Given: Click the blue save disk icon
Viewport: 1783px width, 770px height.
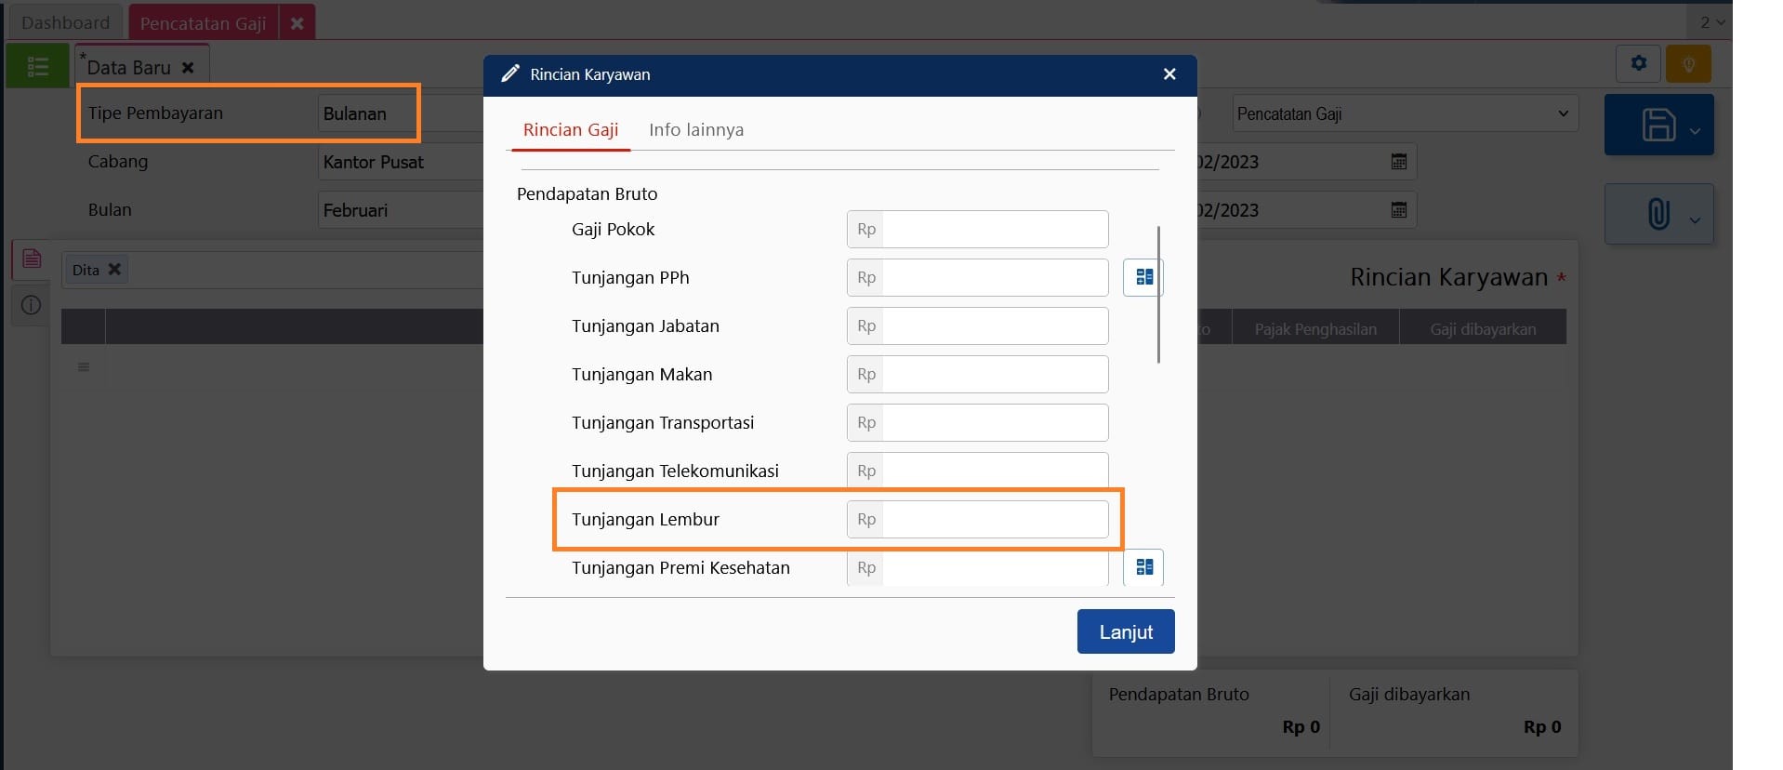Looking at the screenshot, I should click(1658, 125).
